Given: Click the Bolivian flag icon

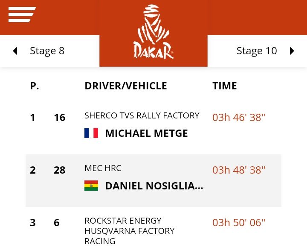Looking at the screenshot, I should [91, 186].
